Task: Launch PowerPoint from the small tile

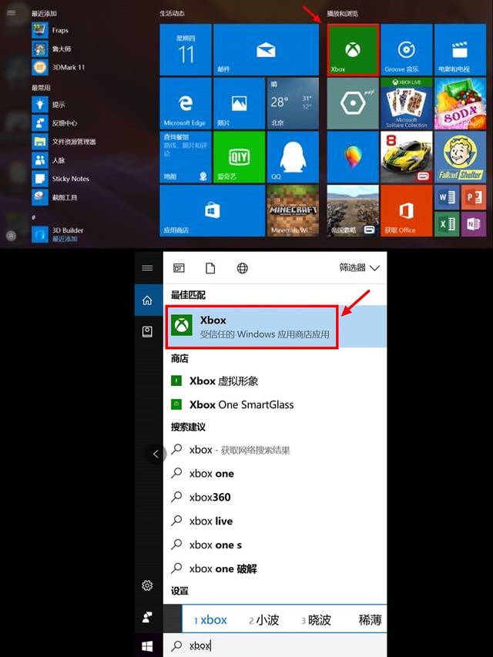Action: pyautogui.click(x=473, y=197)
